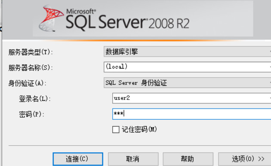Click the 登录名(L) label
This screenshot has height=166, width=271.
click(35, 99)
